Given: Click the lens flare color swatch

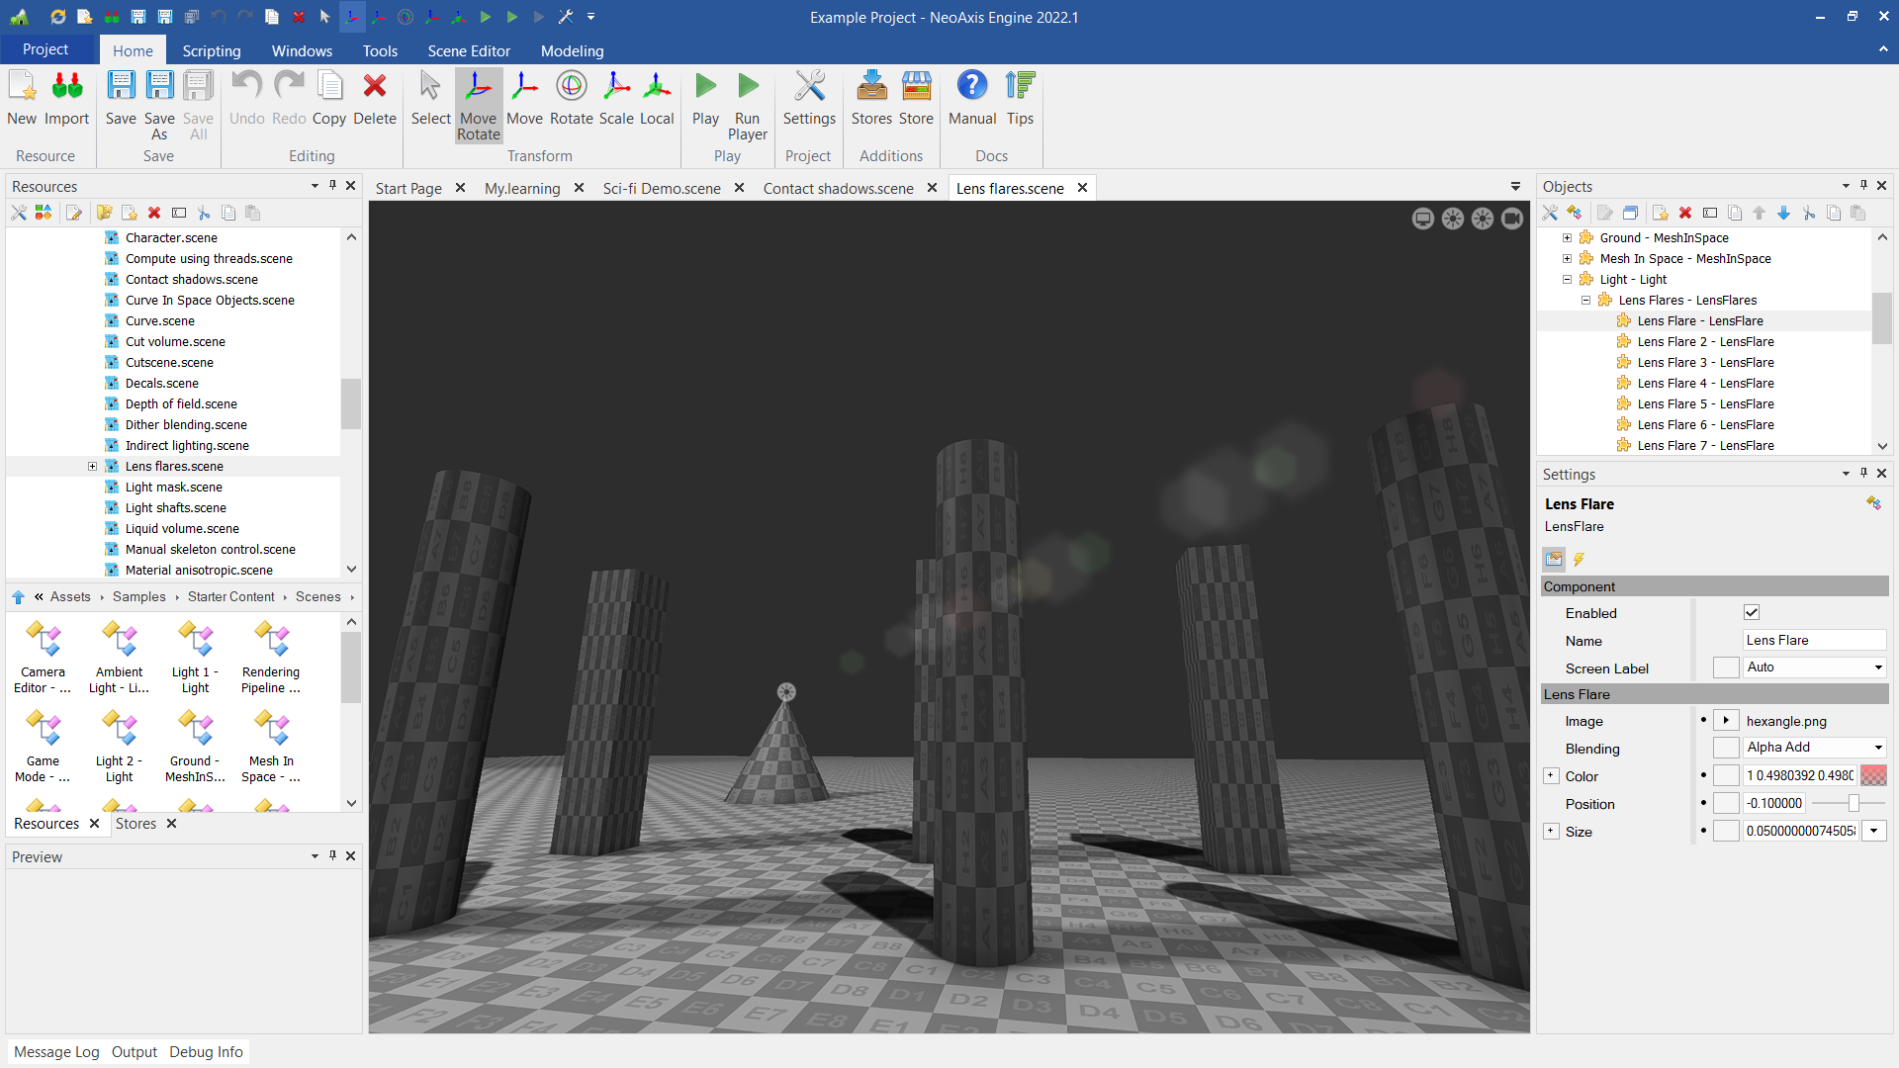Looking at the screenshot, I should click(1873, 776).
